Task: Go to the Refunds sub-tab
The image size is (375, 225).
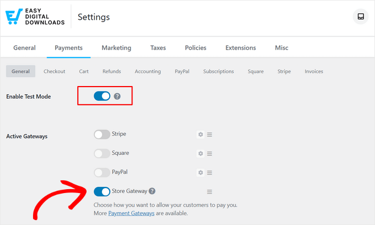Action: tap(112, 71)
